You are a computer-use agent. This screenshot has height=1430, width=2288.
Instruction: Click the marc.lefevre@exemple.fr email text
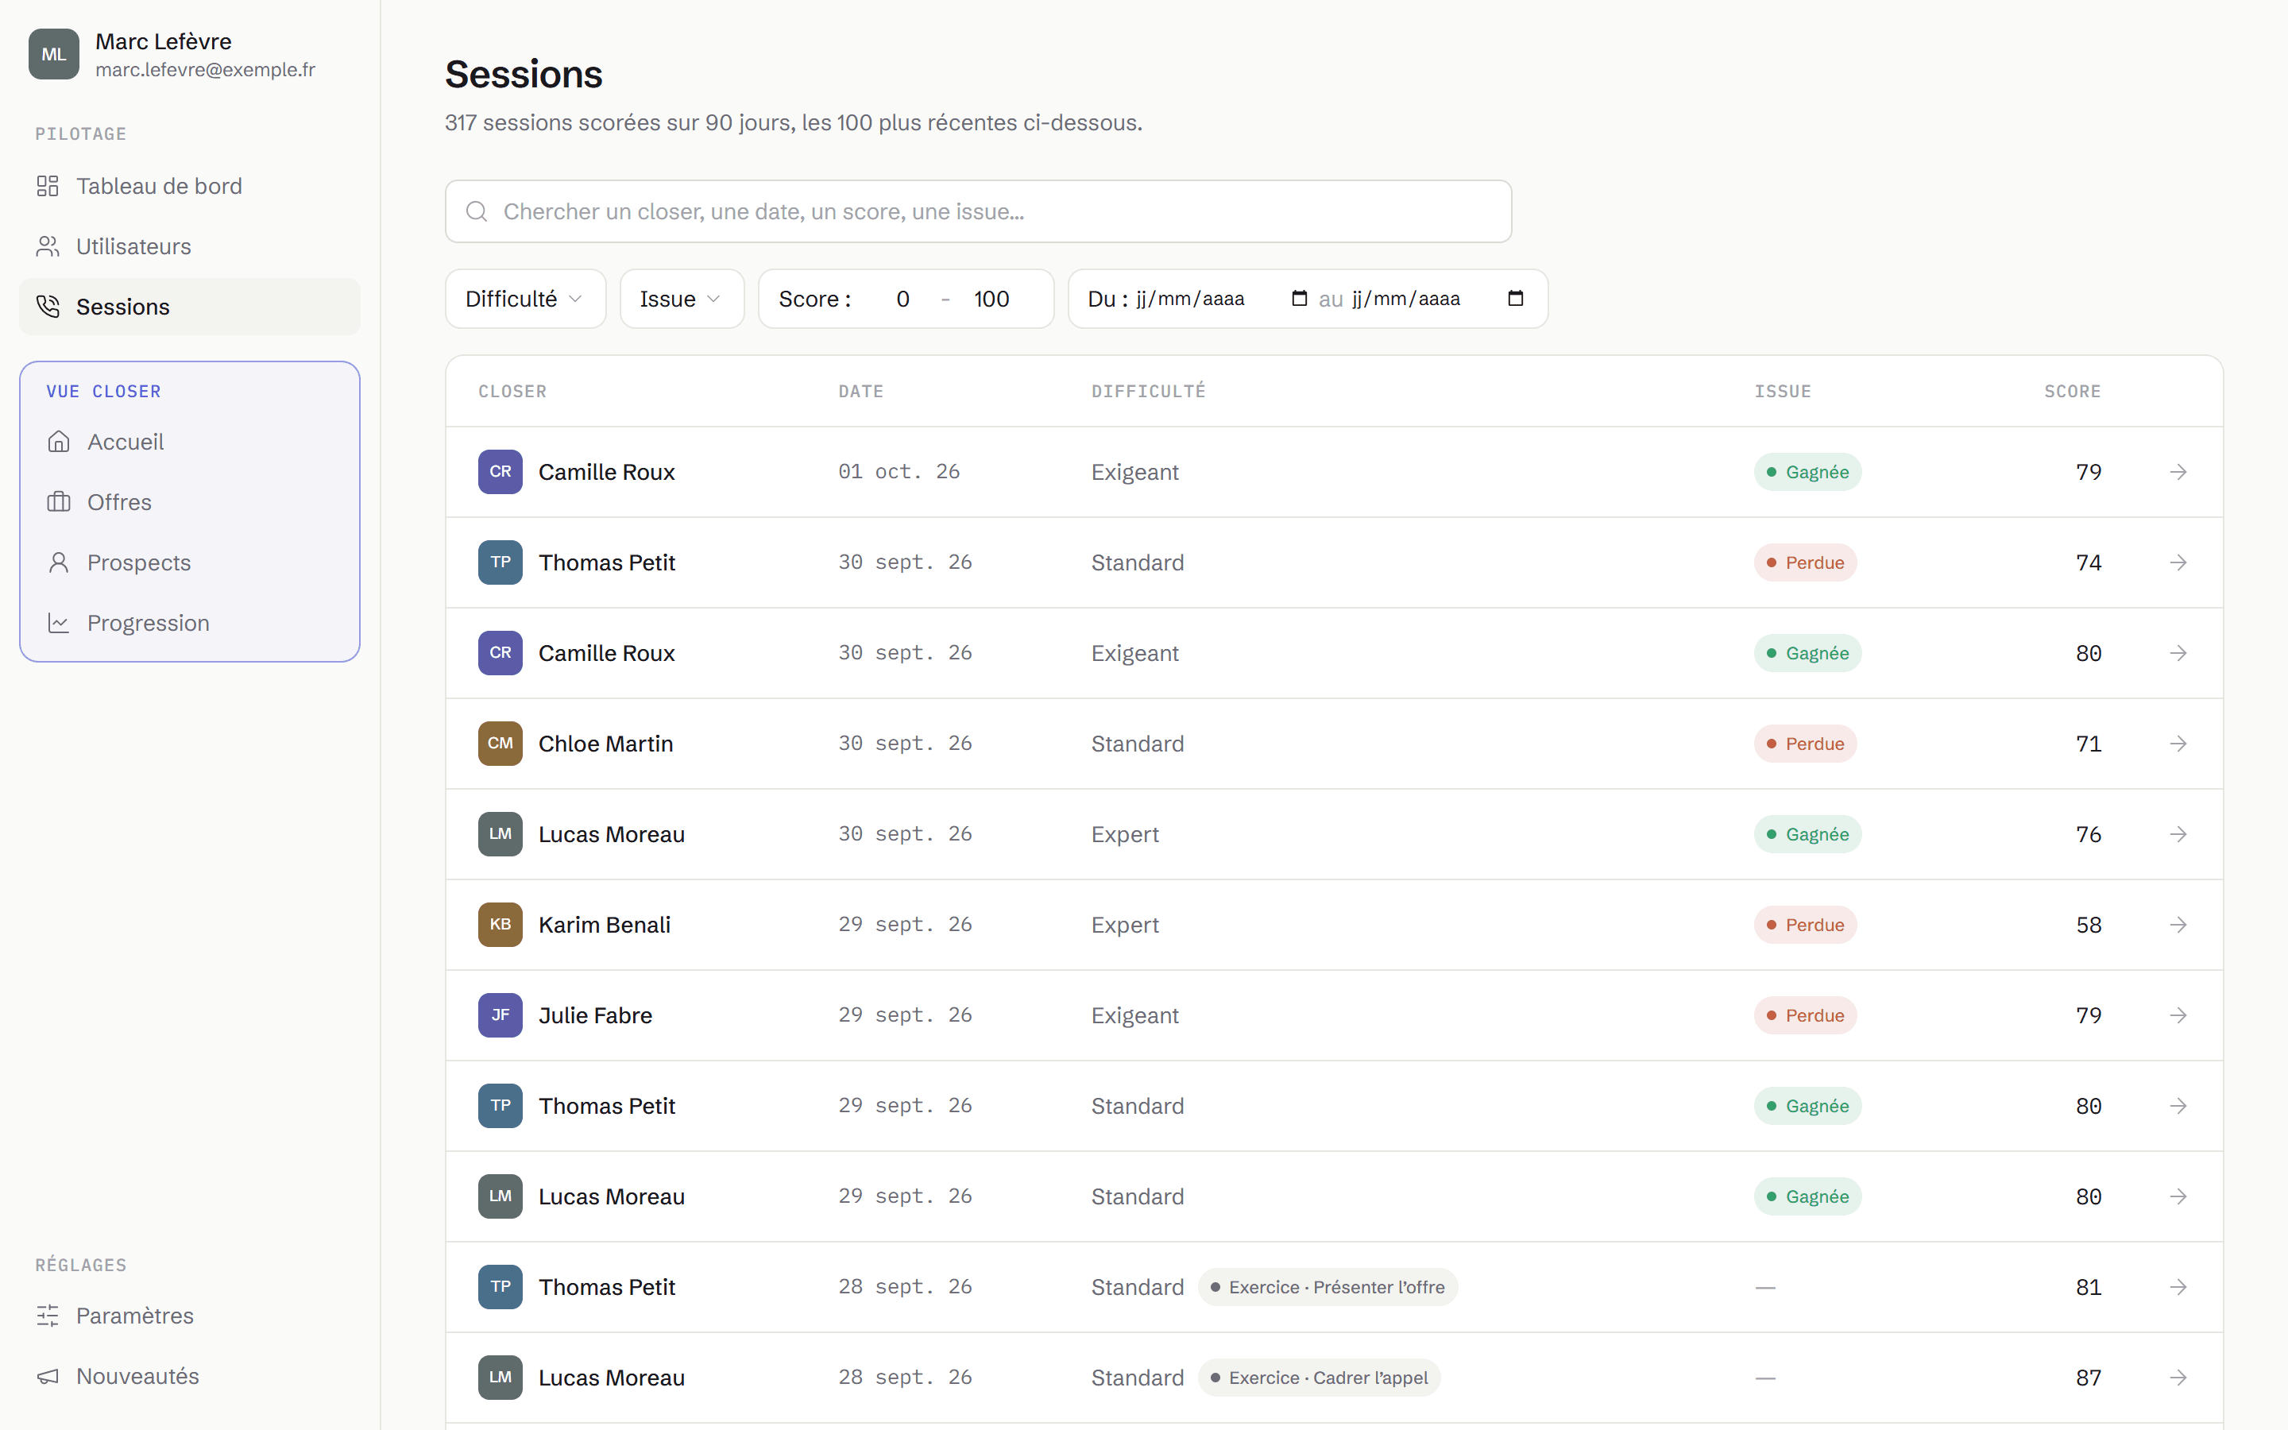(x=205, y=70)
